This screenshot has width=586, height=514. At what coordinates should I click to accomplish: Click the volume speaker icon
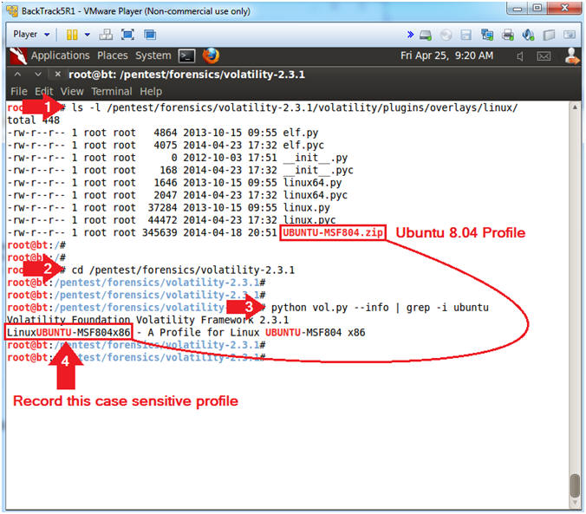[x=520, y=56]
